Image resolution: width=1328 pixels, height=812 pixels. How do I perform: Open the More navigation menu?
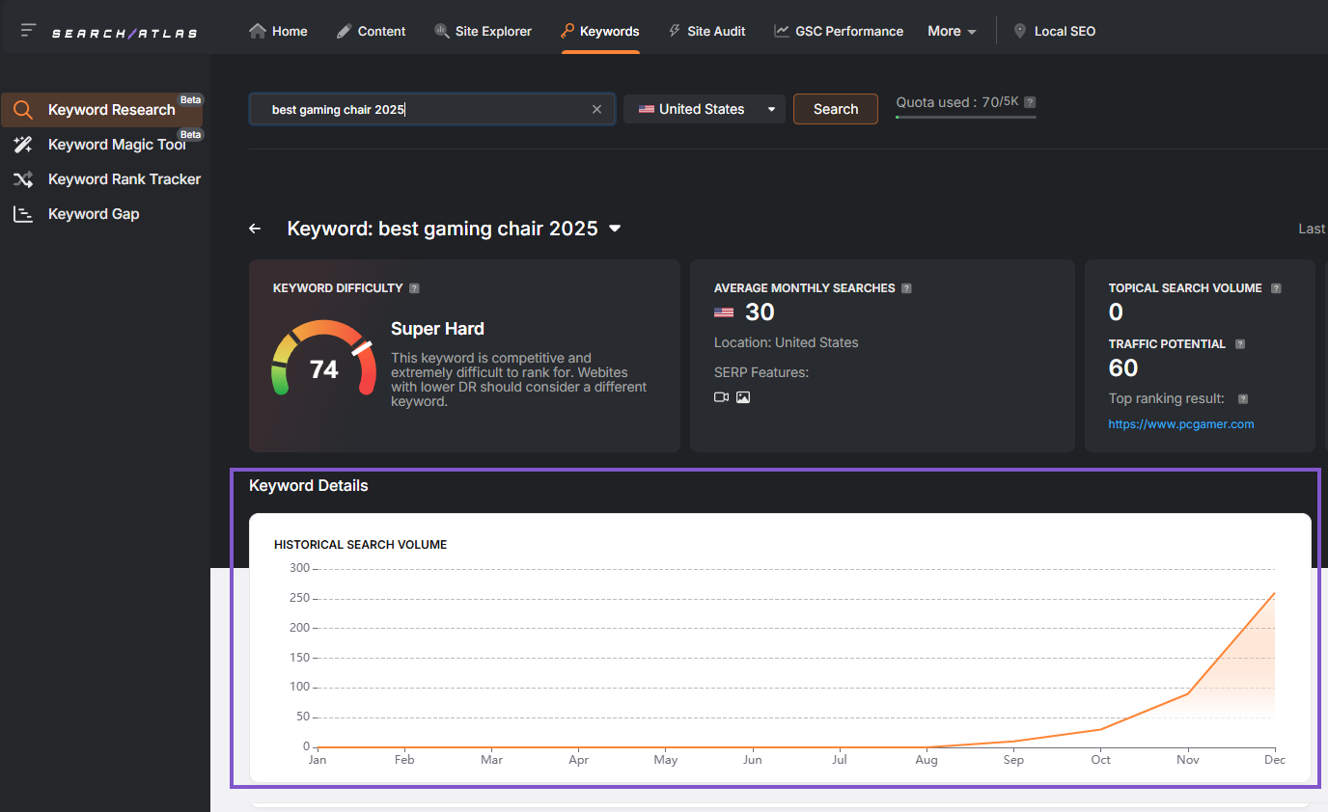tap(951, 30)
